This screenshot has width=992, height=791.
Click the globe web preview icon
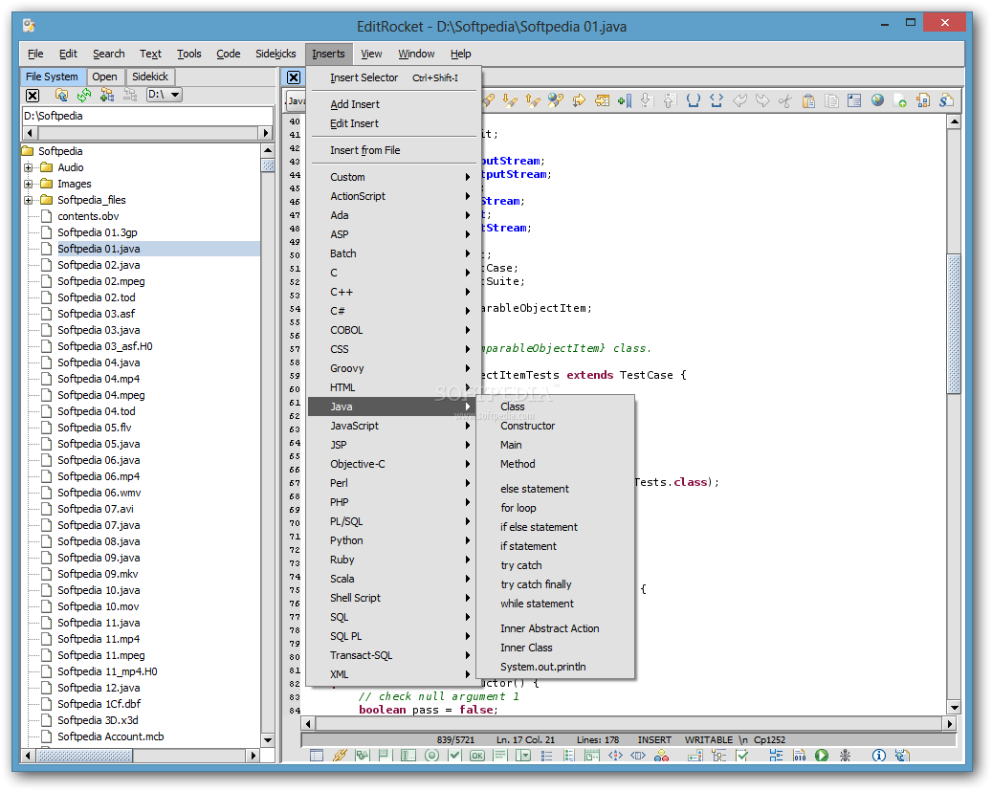click(877, 100)
